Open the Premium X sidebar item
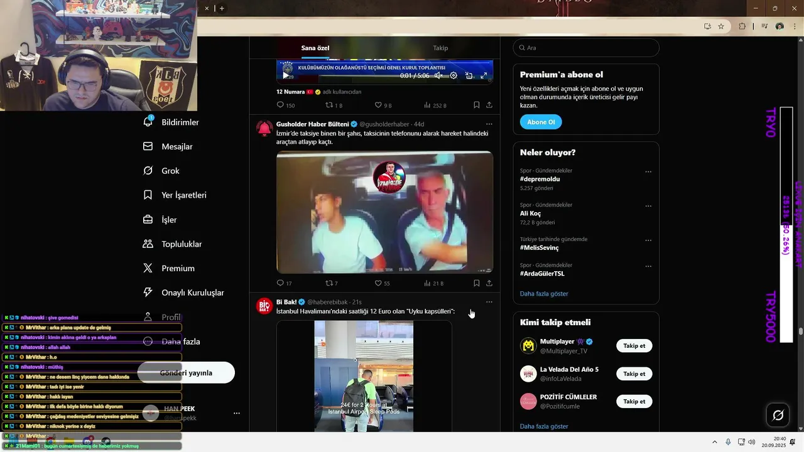 click(x=169, y=268)
